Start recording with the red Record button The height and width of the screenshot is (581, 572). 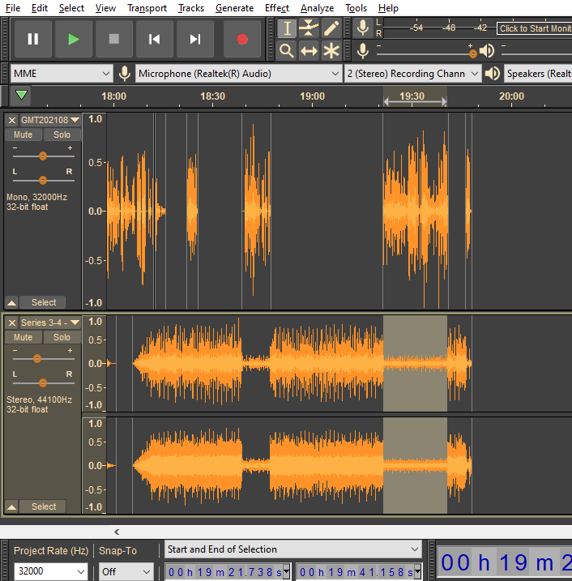coord(242,39)
